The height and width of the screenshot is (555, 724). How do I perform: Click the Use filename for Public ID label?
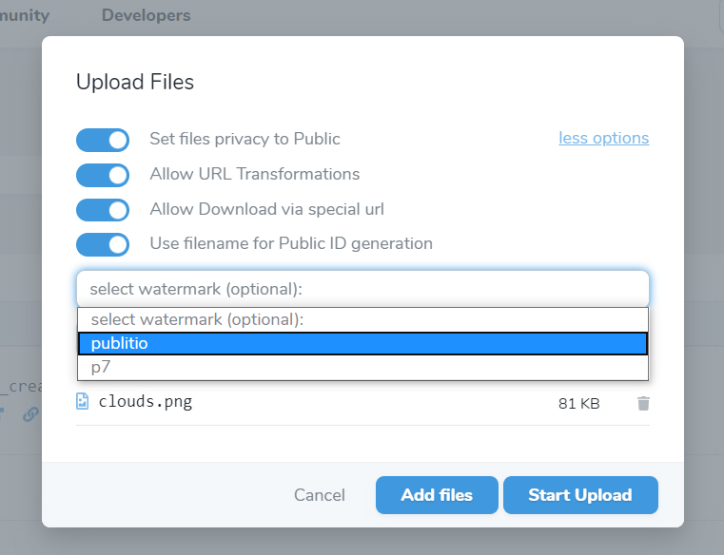(x=291, y=243)
